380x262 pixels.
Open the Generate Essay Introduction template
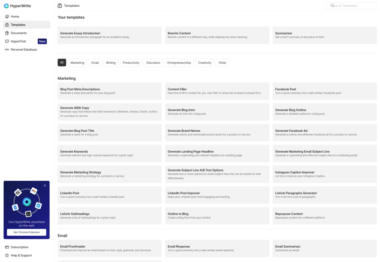[109, 35]
